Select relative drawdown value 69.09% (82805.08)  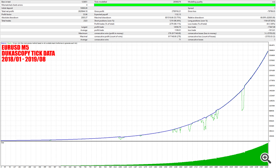(x=268, y=18)
